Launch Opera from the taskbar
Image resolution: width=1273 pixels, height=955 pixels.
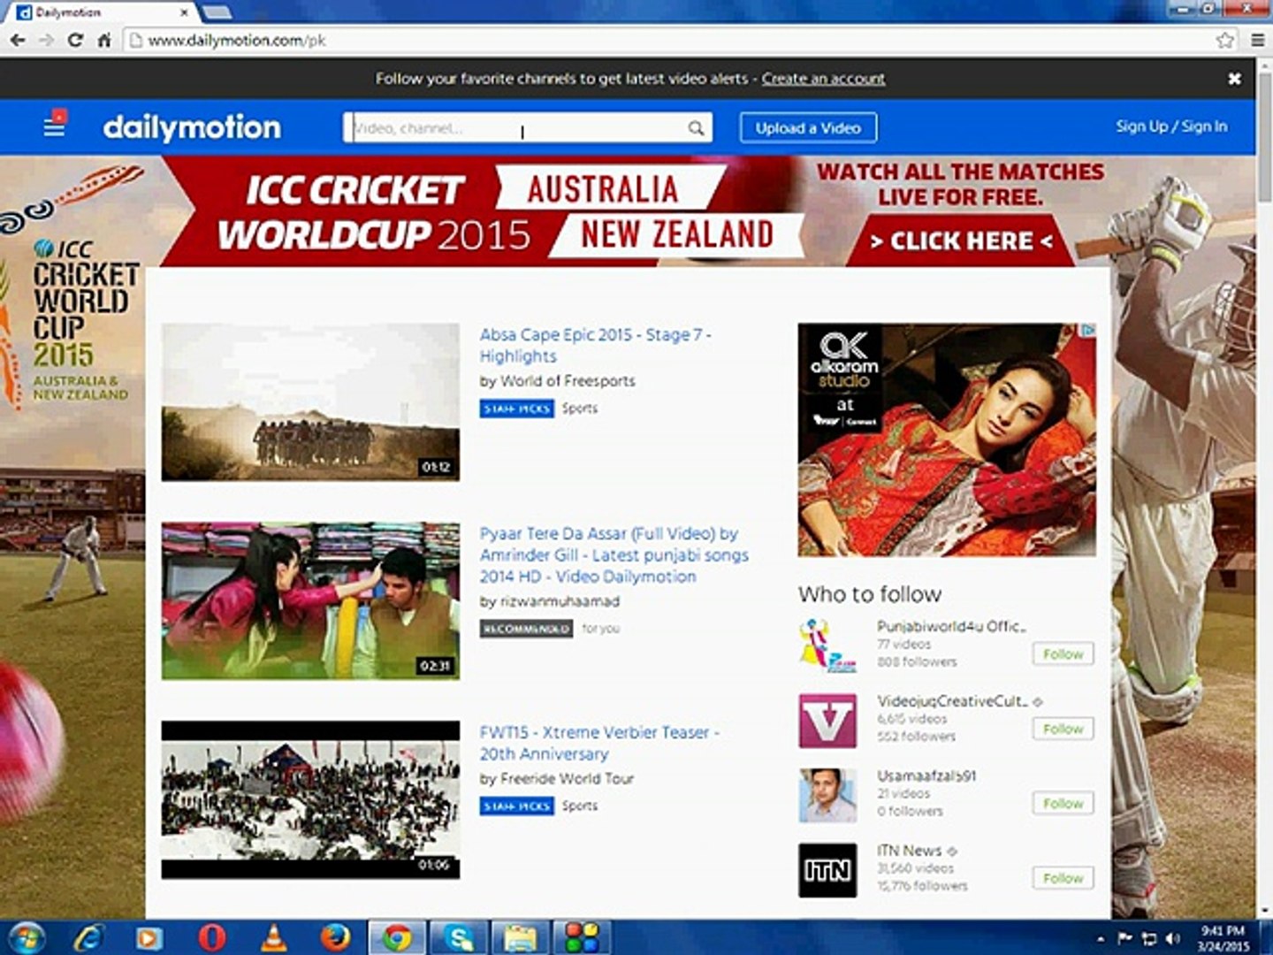pyautogui.click(x=211, y=937)
